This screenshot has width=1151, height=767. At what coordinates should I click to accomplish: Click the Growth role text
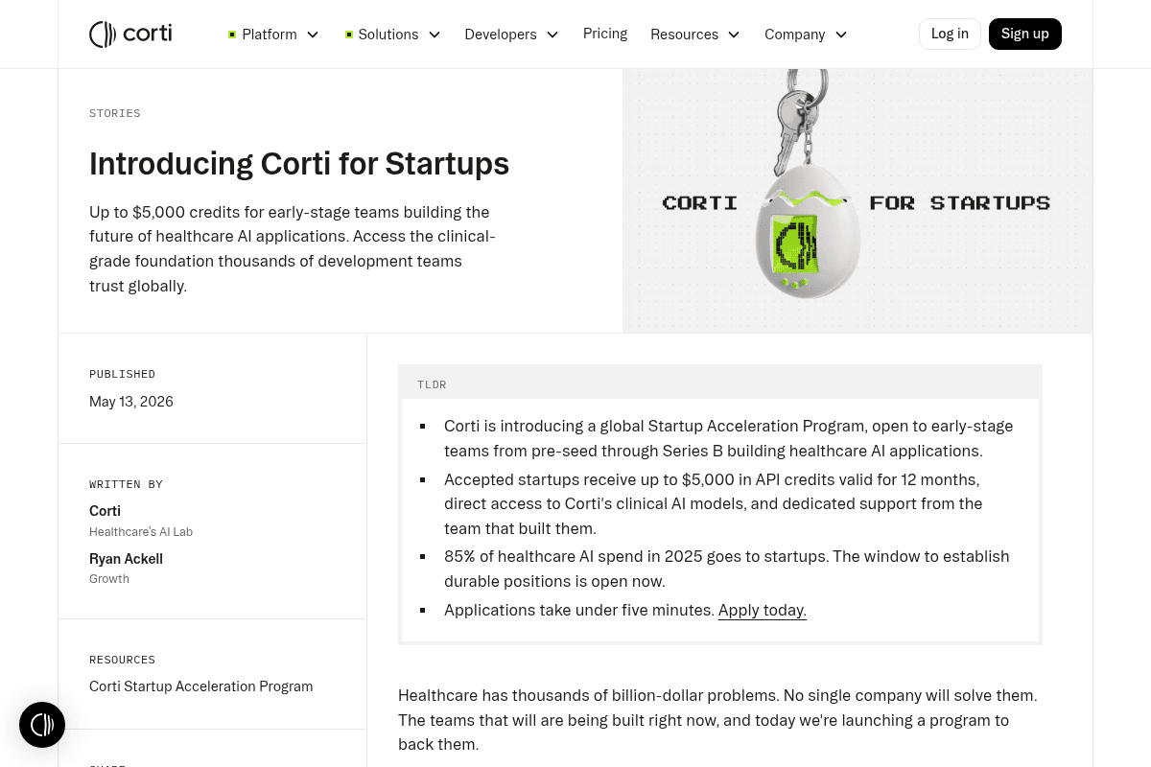point(109,579)
